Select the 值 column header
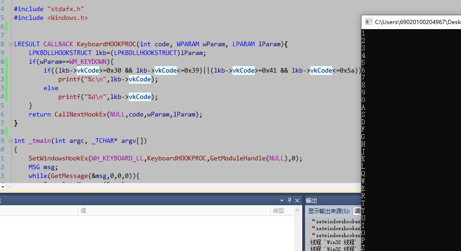Viewport: 461px width, 251px height. (x=174, y=210)
